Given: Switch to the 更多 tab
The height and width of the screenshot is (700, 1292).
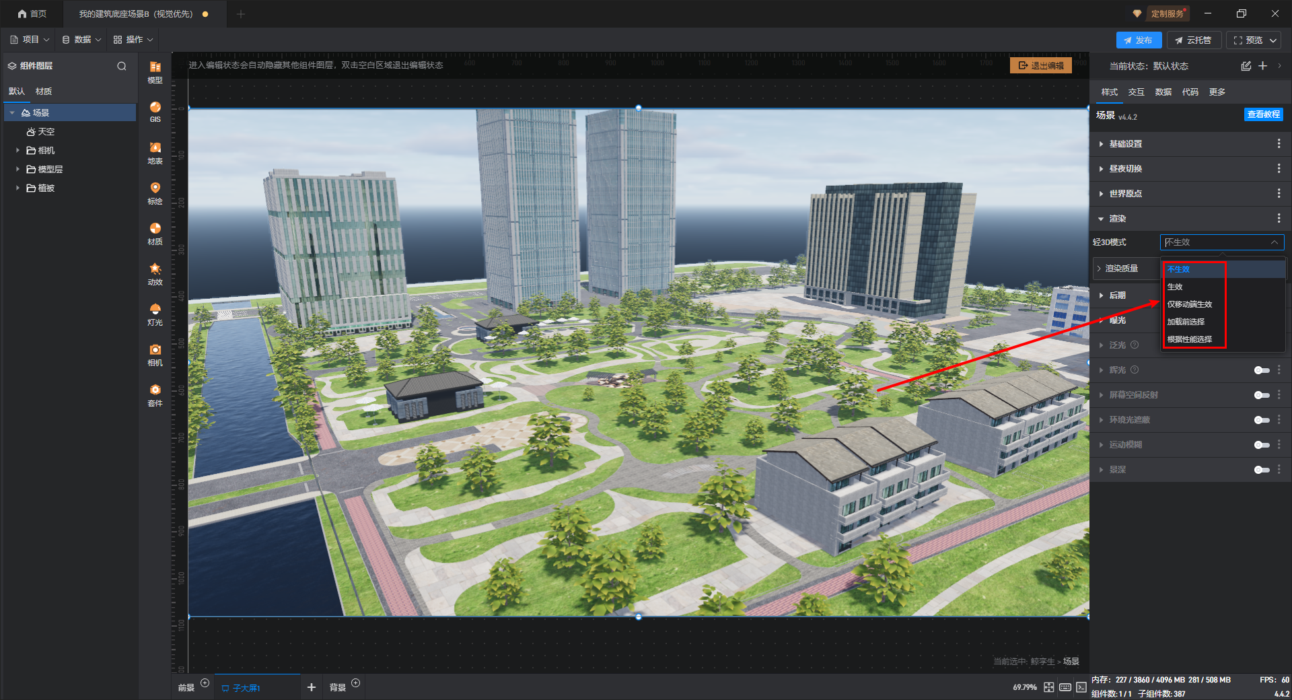Looking at the screenshot, I should coord(1217,92).
